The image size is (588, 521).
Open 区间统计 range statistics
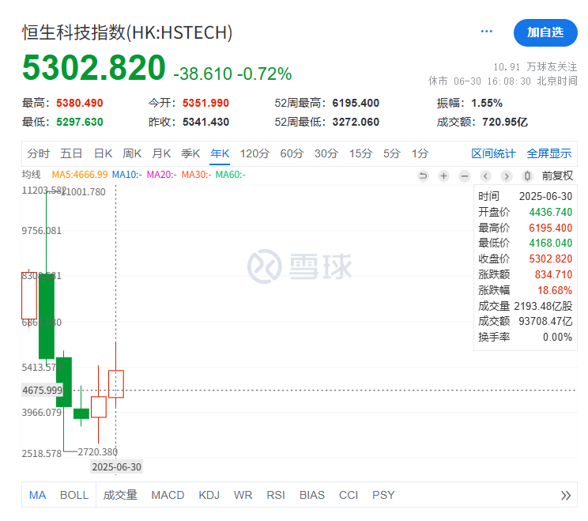pyautogui.click(x=493, y=153)
